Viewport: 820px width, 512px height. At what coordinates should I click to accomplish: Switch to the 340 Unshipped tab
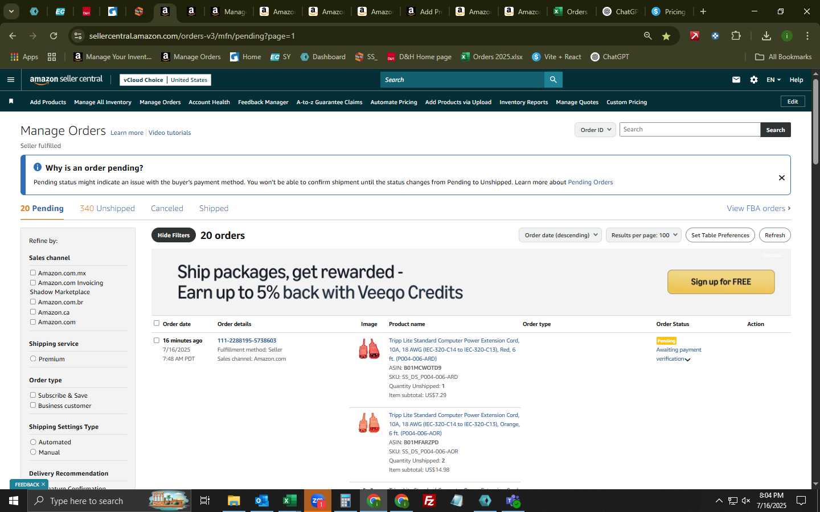107,208
